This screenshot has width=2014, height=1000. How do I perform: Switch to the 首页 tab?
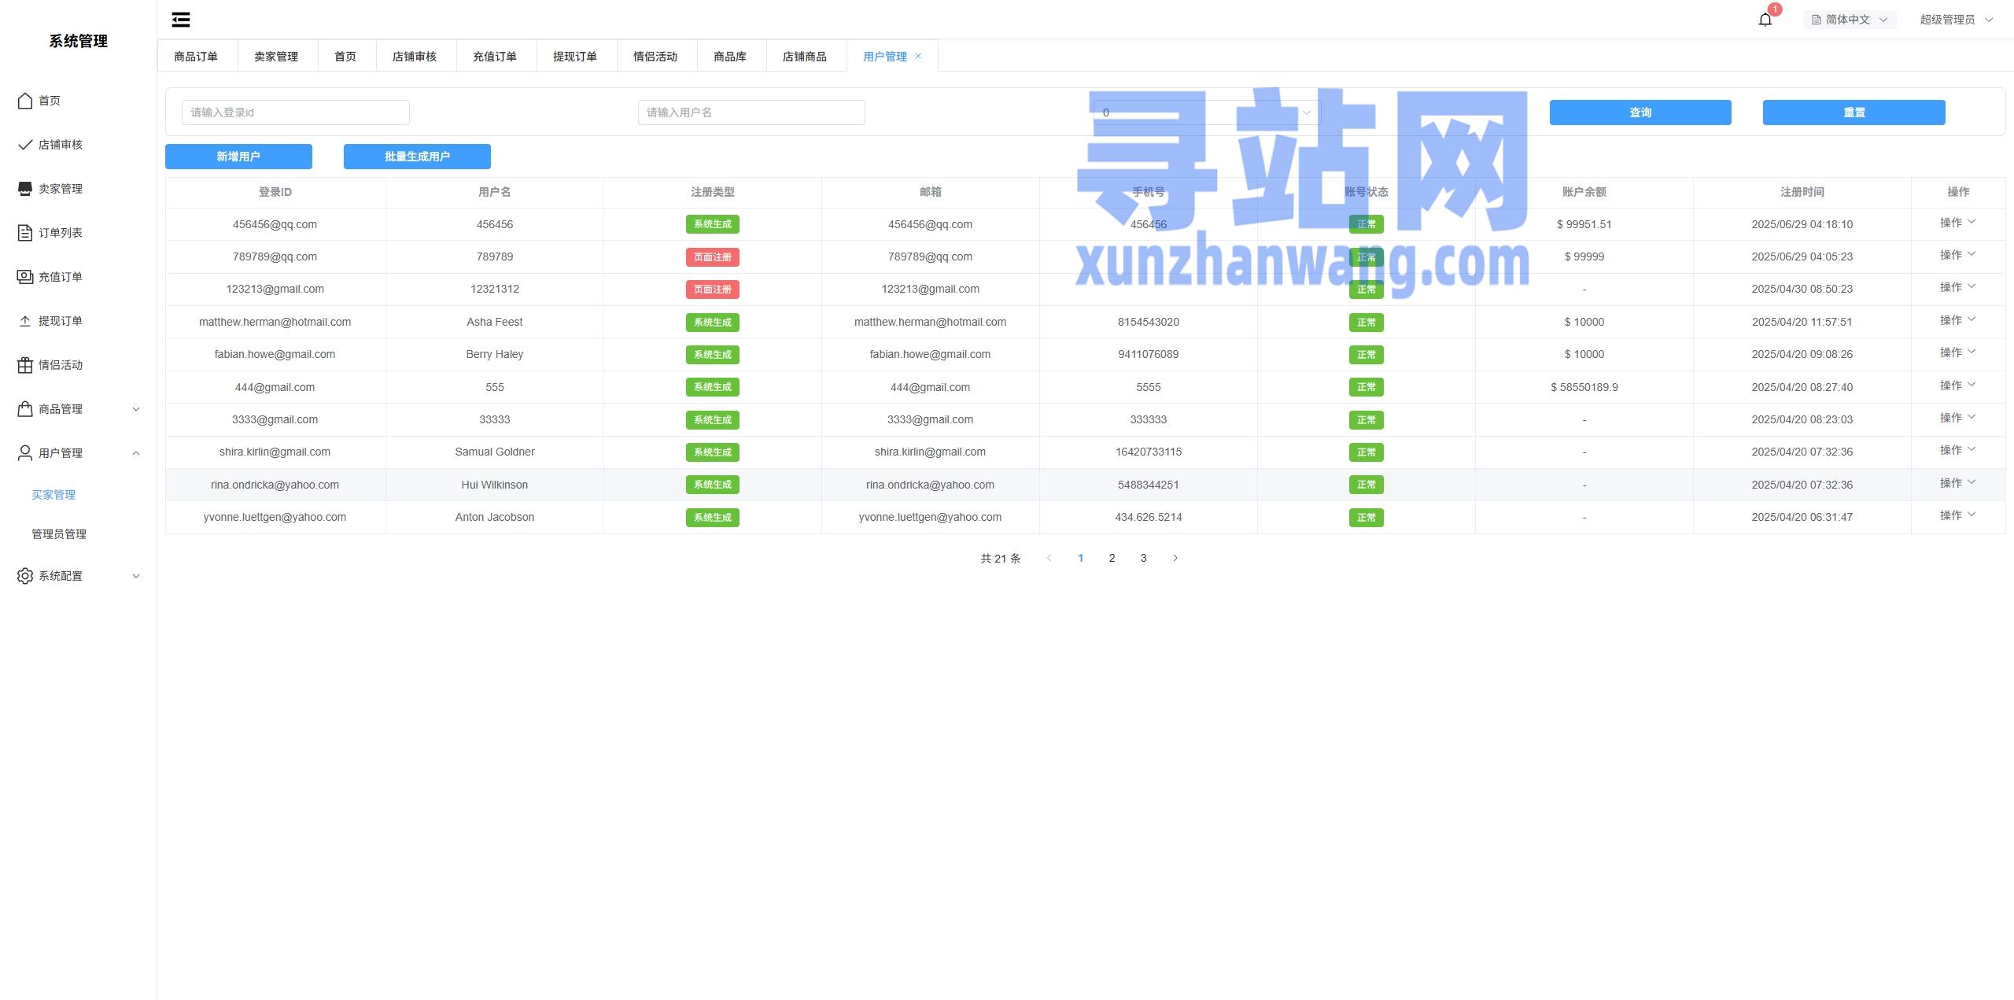pos(345,56)
